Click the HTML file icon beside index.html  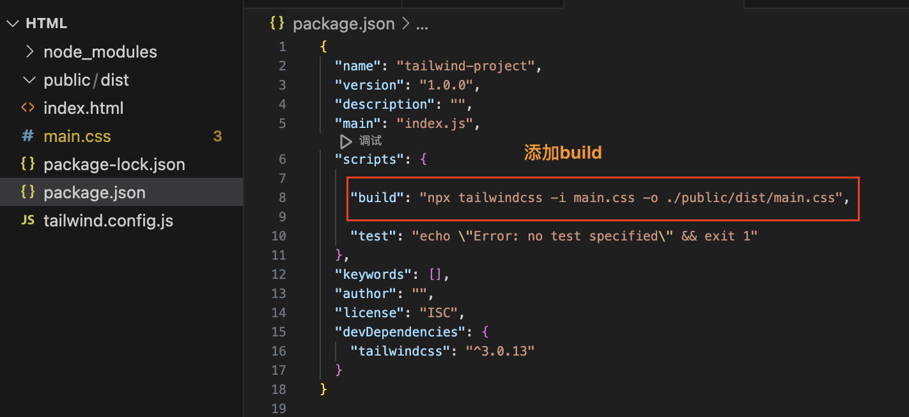tap(27, 108)
